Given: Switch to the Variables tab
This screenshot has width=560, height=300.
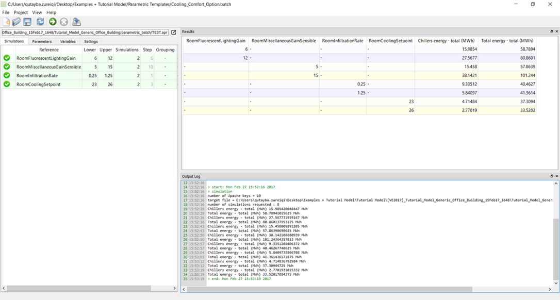Looking at the screenshot, I should (68, 41).
